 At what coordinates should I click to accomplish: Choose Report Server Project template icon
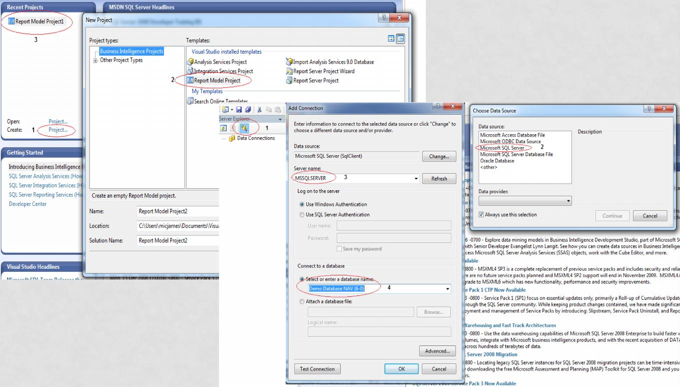click(x=289, y=80)
